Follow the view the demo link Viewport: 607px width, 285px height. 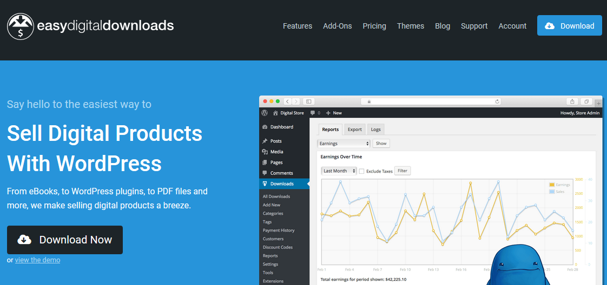pos(37,260)
